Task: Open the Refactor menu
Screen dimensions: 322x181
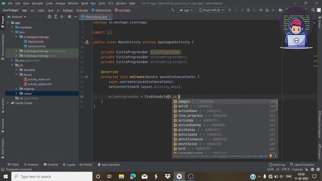Action: 73,4
